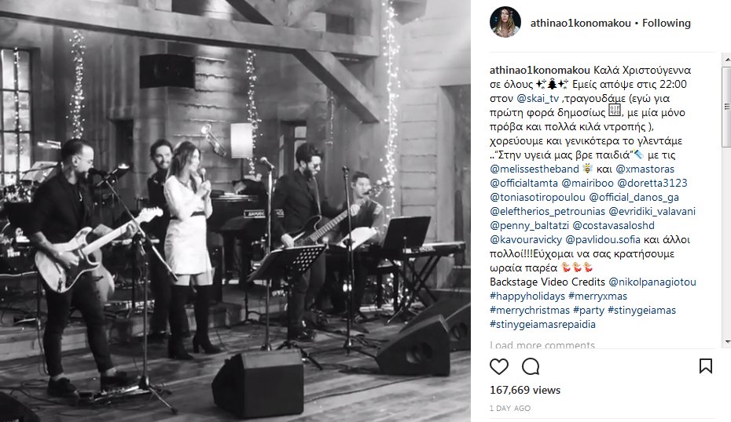The width and height of the screenshot is (731, 422).
Task: Open athinao1konomakou username in header
Action: (x=580, y=23)
